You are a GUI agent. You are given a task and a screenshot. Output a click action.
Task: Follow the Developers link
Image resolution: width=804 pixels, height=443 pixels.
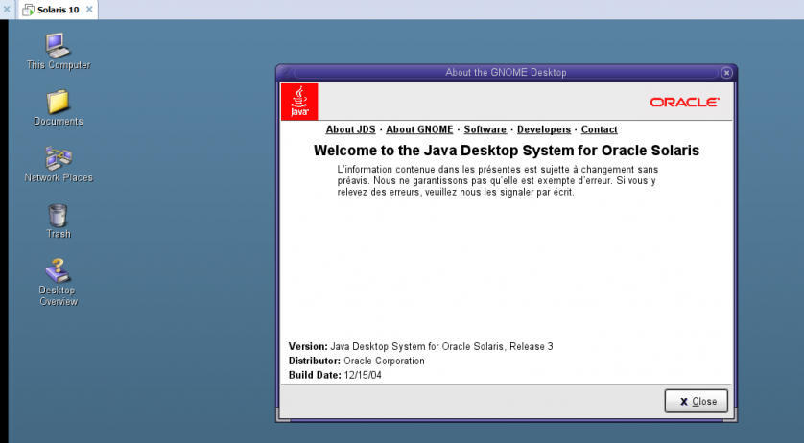pos(544,129)
